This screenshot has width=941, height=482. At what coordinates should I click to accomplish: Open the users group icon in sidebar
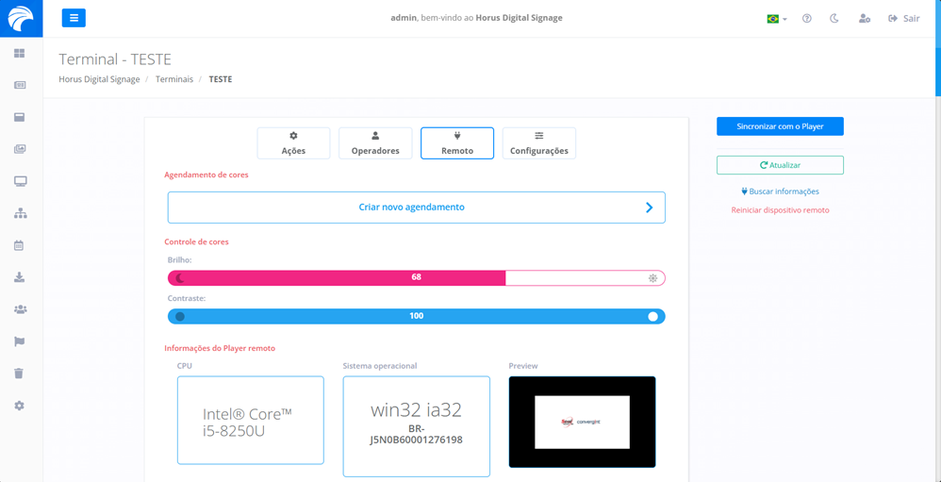[20, 309]
